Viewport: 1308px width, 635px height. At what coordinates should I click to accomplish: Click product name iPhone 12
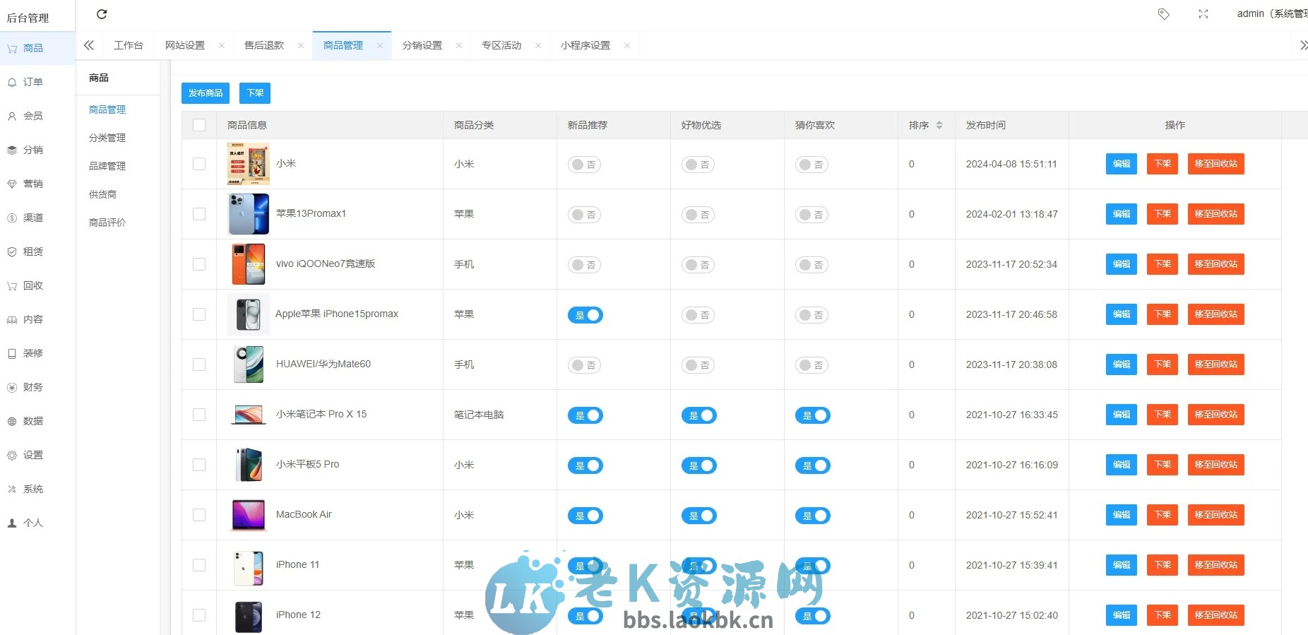tap(298, 615)
